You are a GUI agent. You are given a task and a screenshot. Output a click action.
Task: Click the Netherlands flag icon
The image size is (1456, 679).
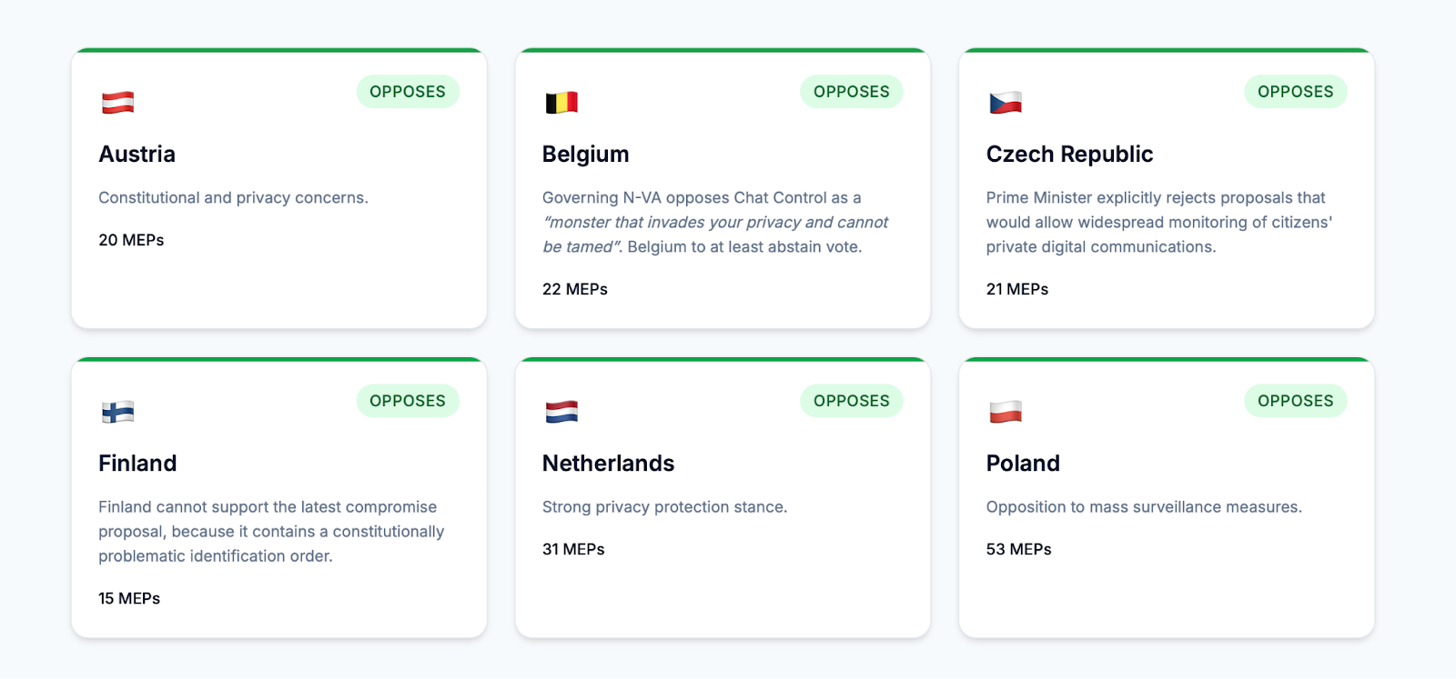click(x=561, y=412)
